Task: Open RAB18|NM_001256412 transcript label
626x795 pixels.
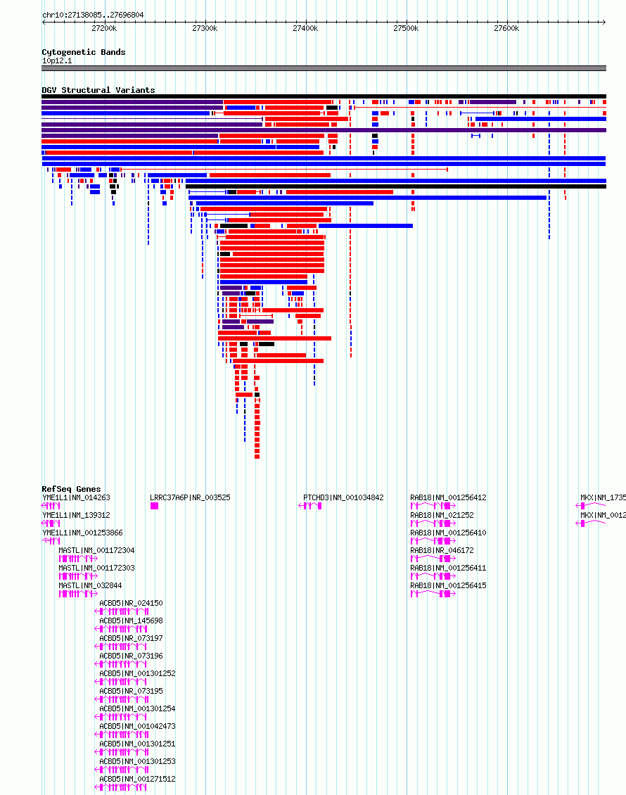Action: (448, 497)
